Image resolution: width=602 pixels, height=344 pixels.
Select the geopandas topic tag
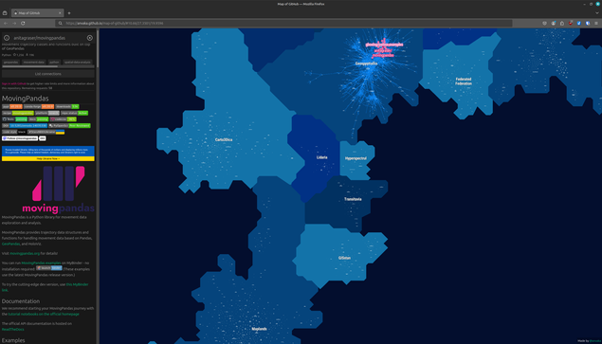(x=10, y=62)
